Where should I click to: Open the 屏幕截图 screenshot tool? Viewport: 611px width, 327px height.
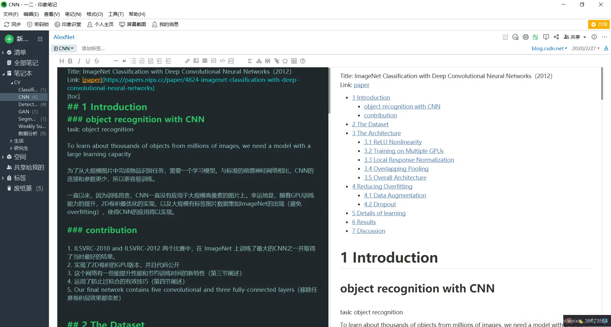[x=133, y=24]
